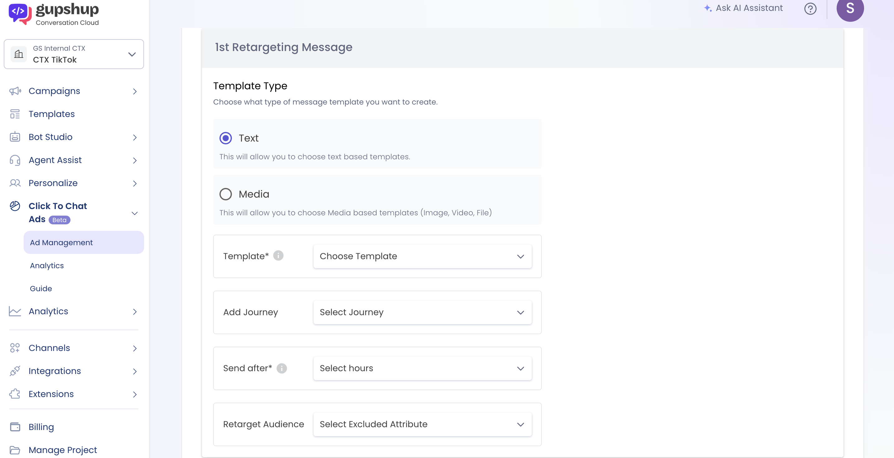Click the Agent Assist headset icon

pyautogui.click(x=15, y=160)
